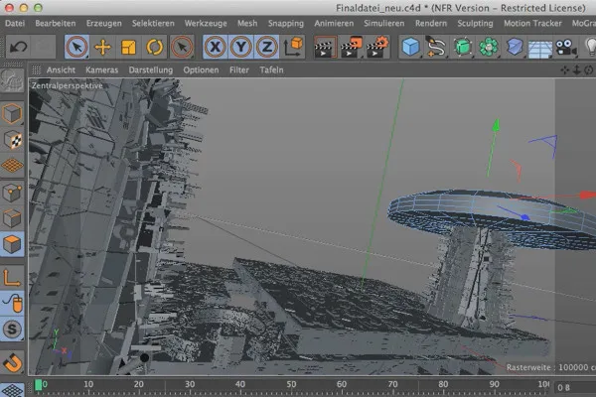596x397 pixels.
Task: Open the Rendern menu
Action: pyautogui.click(x=431, y=23)
